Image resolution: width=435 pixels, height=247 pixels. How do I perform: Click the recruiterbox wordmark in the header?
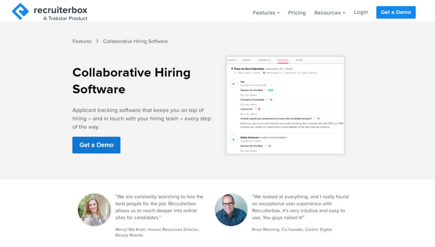[x=60, y=10]
